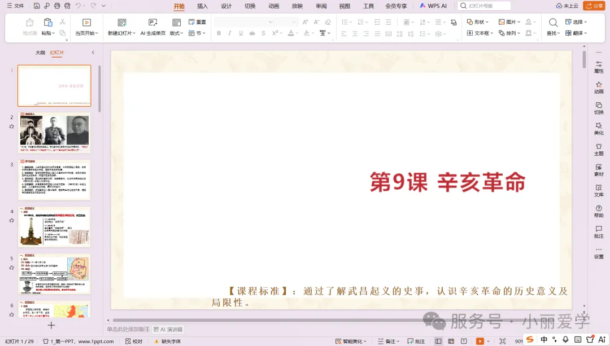610x346 pixels.
Task: Click the 未上云 cloud status button
Action: pyautogui.click(x=567, y=6)
